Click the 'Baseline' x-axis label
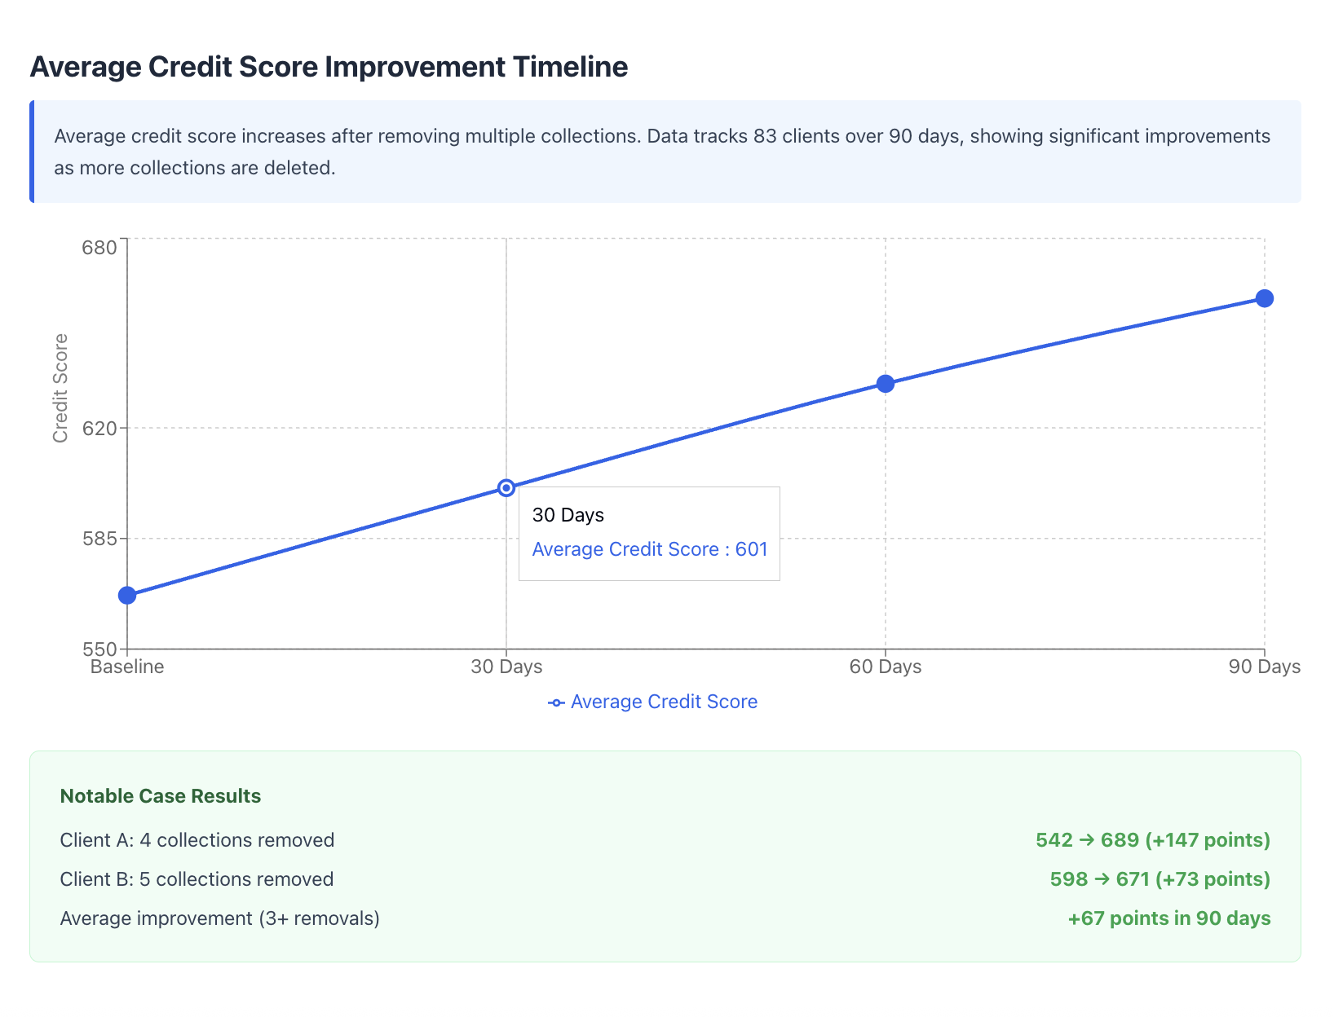This screenshot has width=1334, height=1017. (x=127, y=667)
